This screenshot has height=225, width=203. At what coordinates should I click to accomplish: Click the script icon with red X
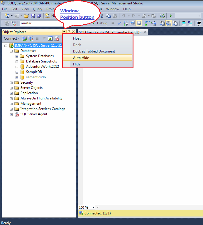coord(57,38)
